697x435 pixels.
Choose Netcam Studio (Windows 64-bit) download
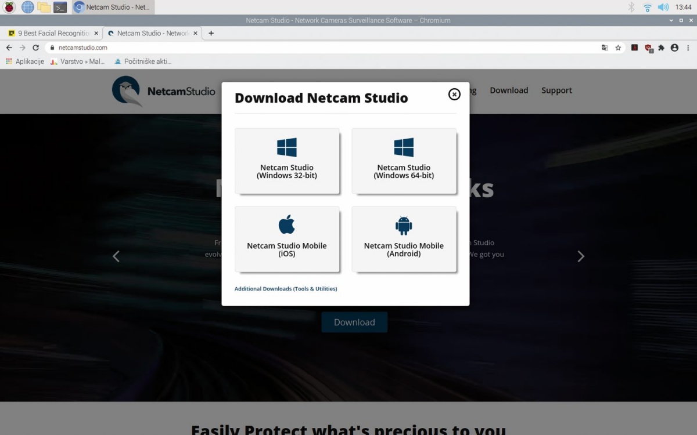click(x=404, y=161)
